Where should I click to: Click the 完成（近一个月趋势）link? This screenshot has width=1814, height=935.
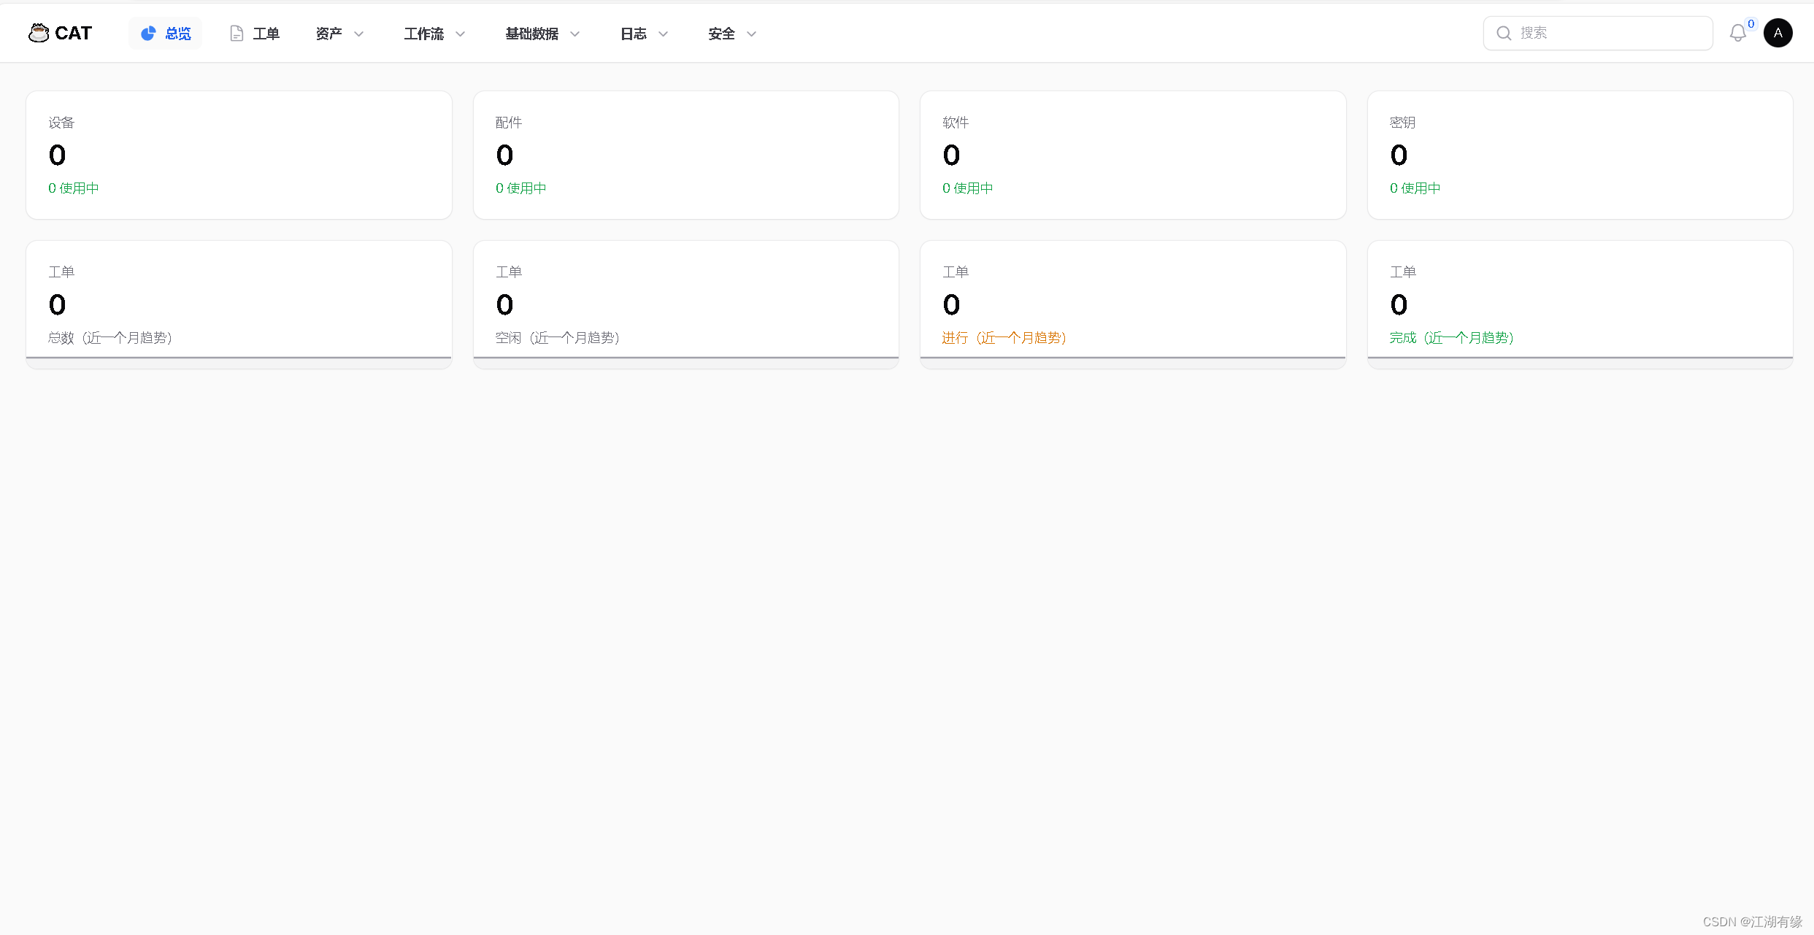[x=1450, y=337]
